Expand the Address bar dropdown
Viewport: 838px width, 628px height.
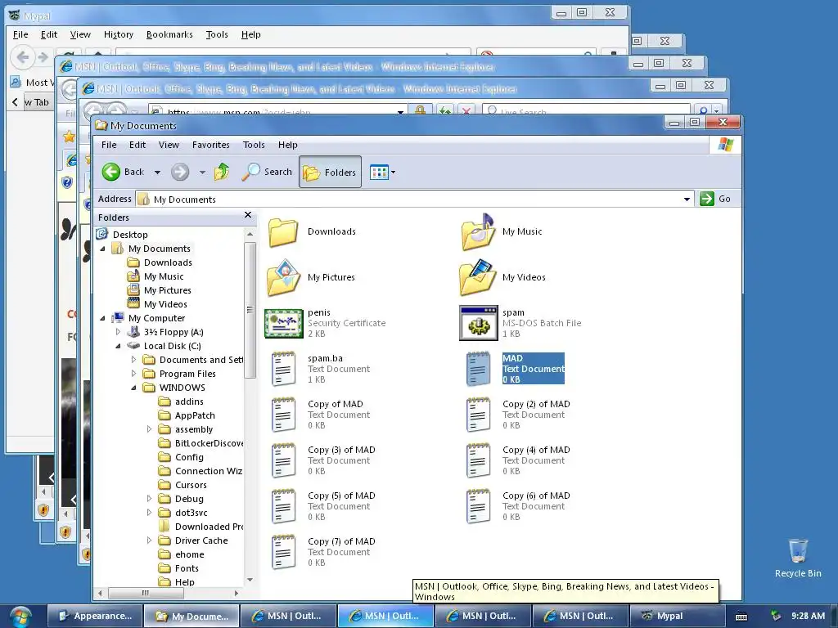687,200
